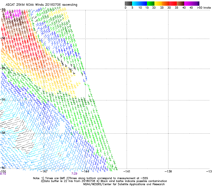The image size is (212, 186).
Task: Click legend tick label '10'
Action: [x=140, y=8]
